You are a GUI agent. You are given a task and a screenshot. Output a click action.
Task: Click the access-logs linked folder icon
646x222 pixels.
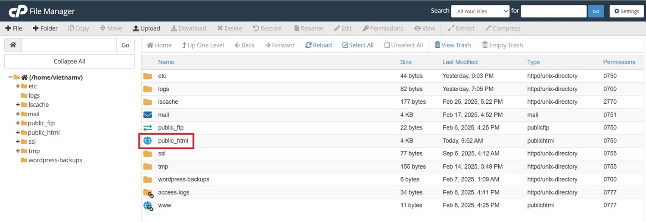click(x=148, y=193)
